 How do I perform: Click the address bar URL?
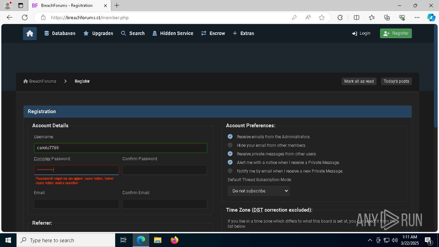pos(90,17)
